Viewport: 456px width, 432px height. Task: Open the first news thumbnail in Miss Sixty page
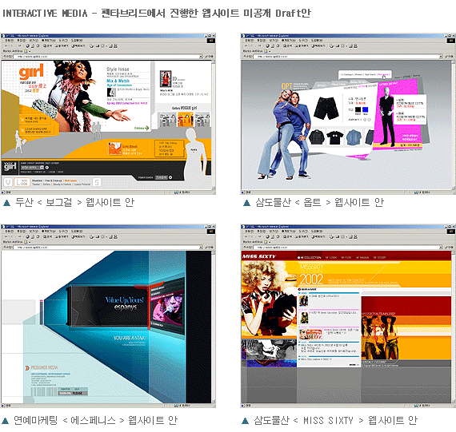(304, 301)
